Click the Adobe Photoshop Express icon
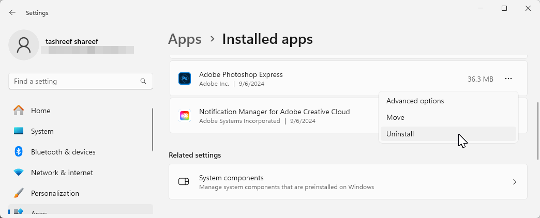This screenshot has height=218, width=540. [x=185, y=79]
